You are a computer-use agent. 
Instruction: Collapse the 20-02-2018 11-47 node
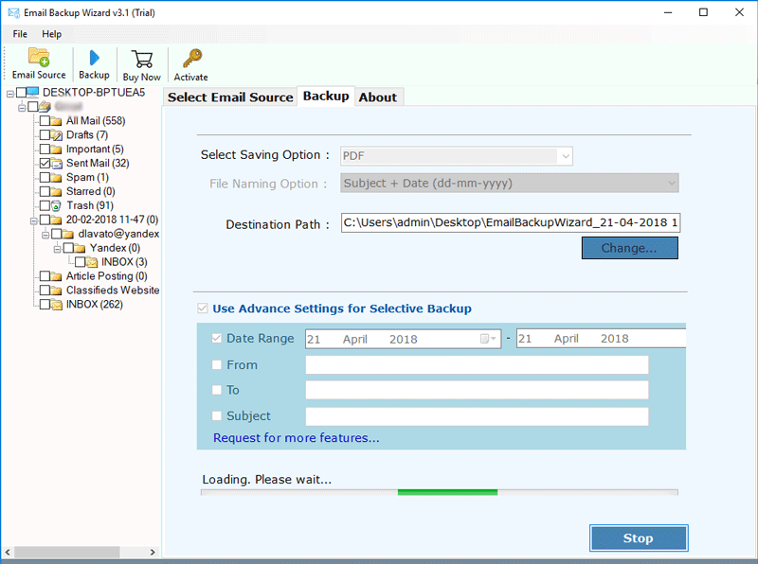pyautogui.click(x=33, y=221)
